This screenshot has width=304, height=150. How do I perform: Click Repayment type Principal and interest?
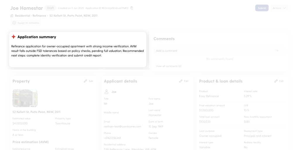(258, 136)
